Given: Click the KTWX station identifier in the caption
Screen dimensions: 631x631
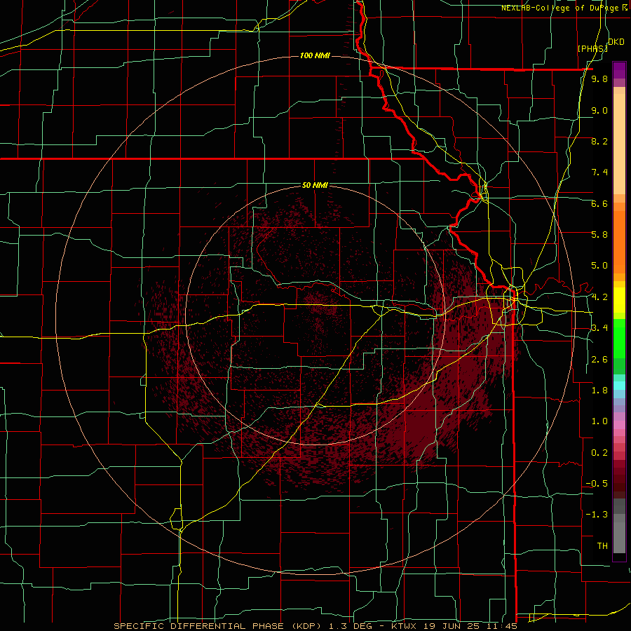Looking at the screenshot, I should [x=405, y=626].
